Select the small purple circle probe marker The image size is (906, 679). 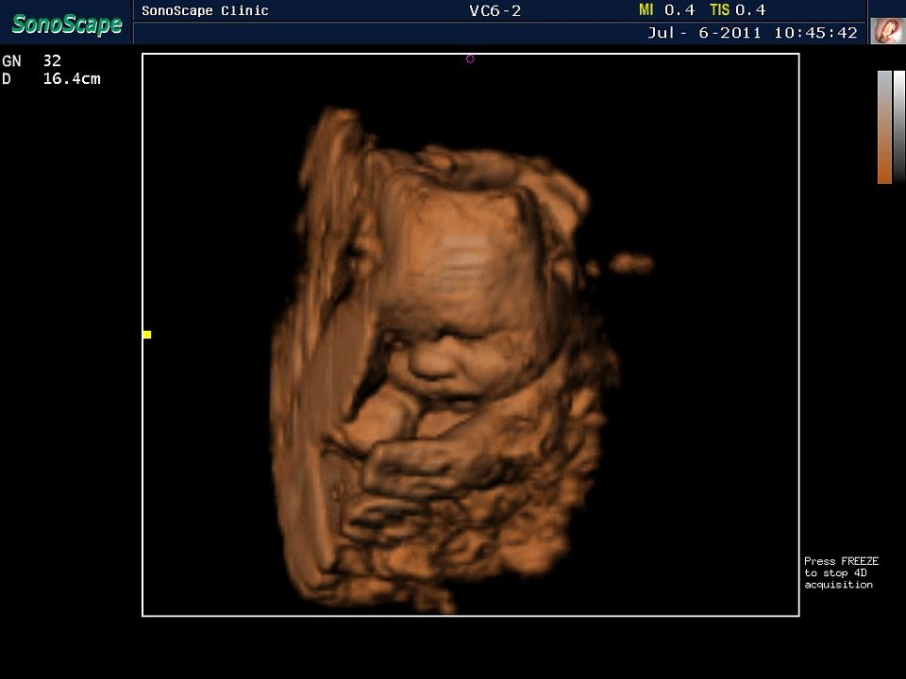pos(470,58)
